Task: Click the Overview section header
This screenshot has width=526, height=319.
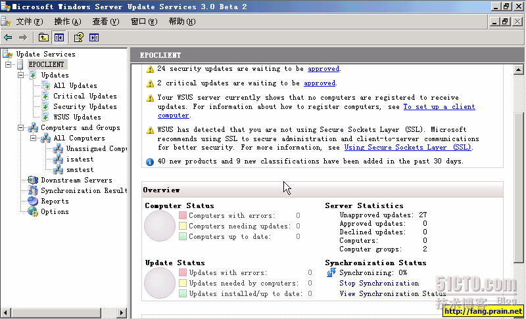Action: coord(322,190)
